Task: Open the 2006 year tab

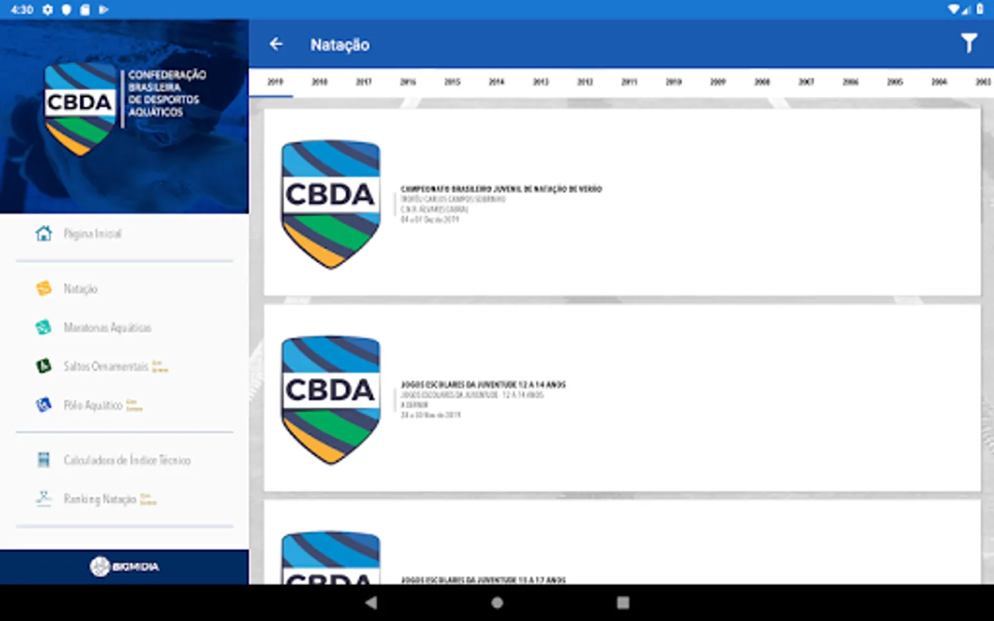Action: (850, 81)
